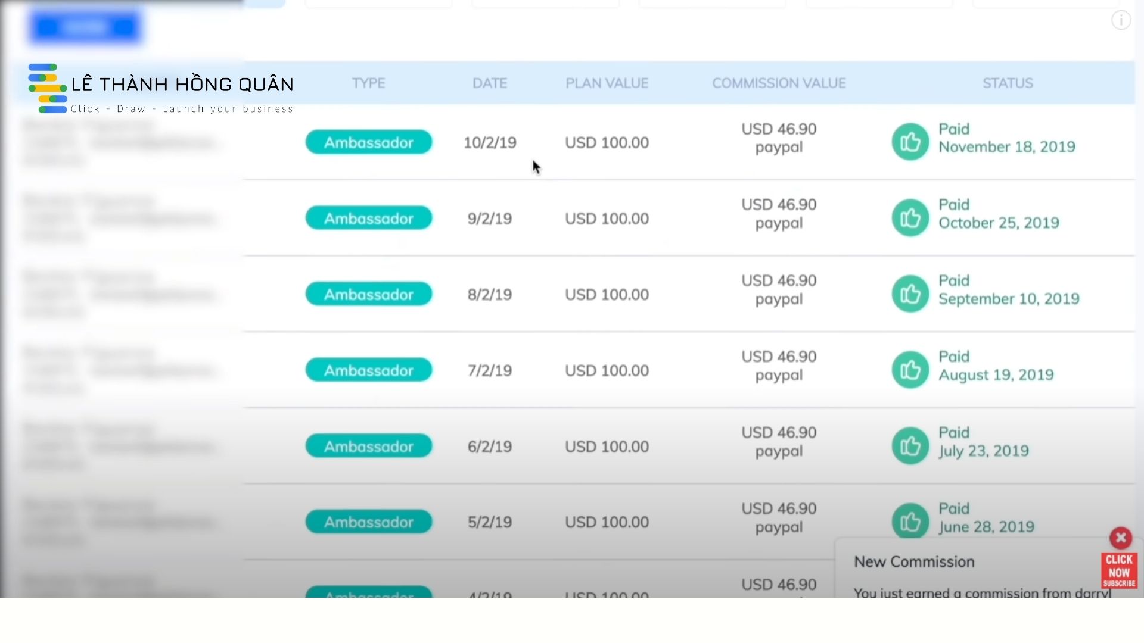
Task: Click thumbs-up icon for June 28 payment
Action: point(910,521)
